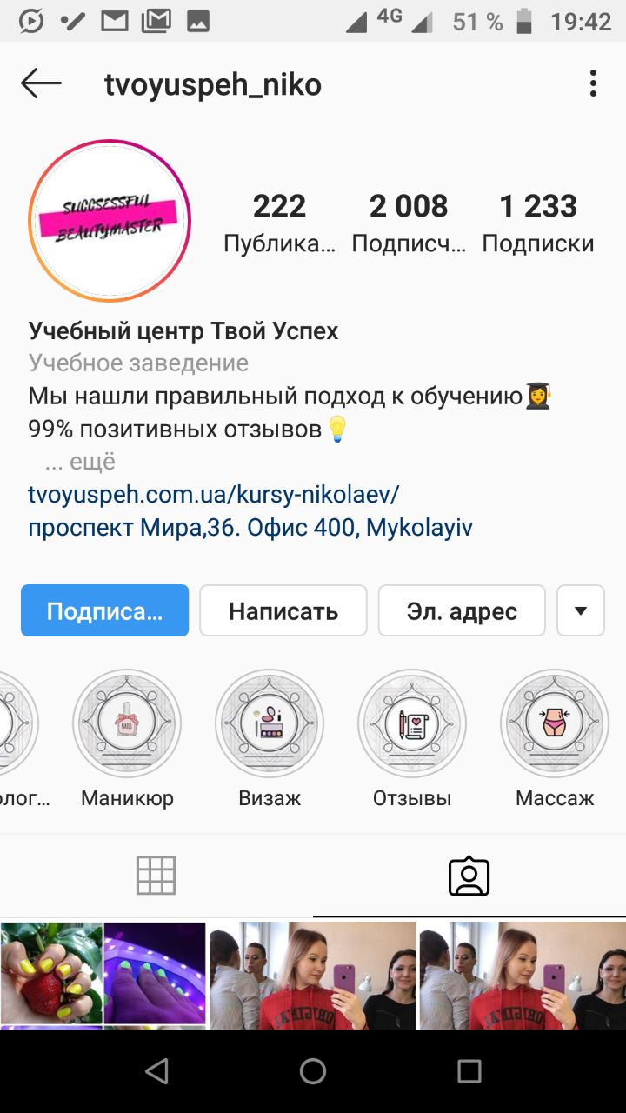The image size is (626, 1113).
Task: Open the проспект Мира,36 address link
Action: pyautogui.click(x=250, y=528)
